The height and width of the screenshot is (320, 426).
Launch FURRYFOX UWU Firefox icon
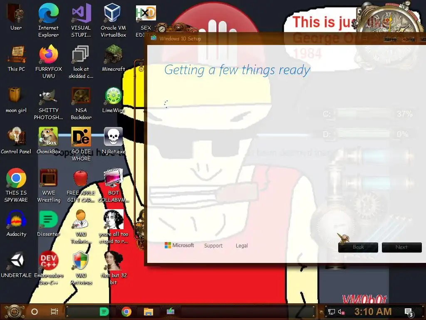click(x=49, y=62)
